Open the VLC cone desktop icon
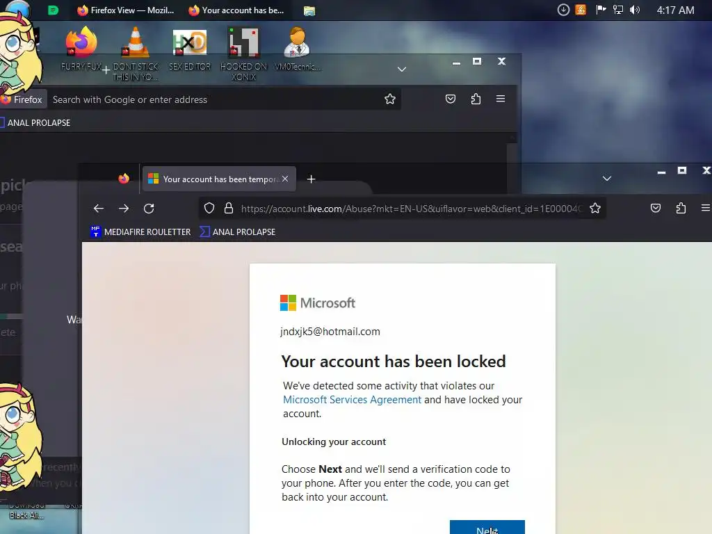The height and width of the screenshot is (534, 712). click(136, 54)
